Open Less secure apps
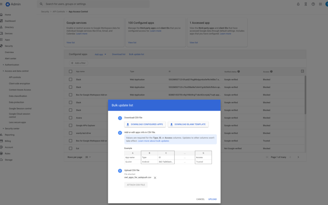Viewport: 328px width, 205px height. point(17,122)
